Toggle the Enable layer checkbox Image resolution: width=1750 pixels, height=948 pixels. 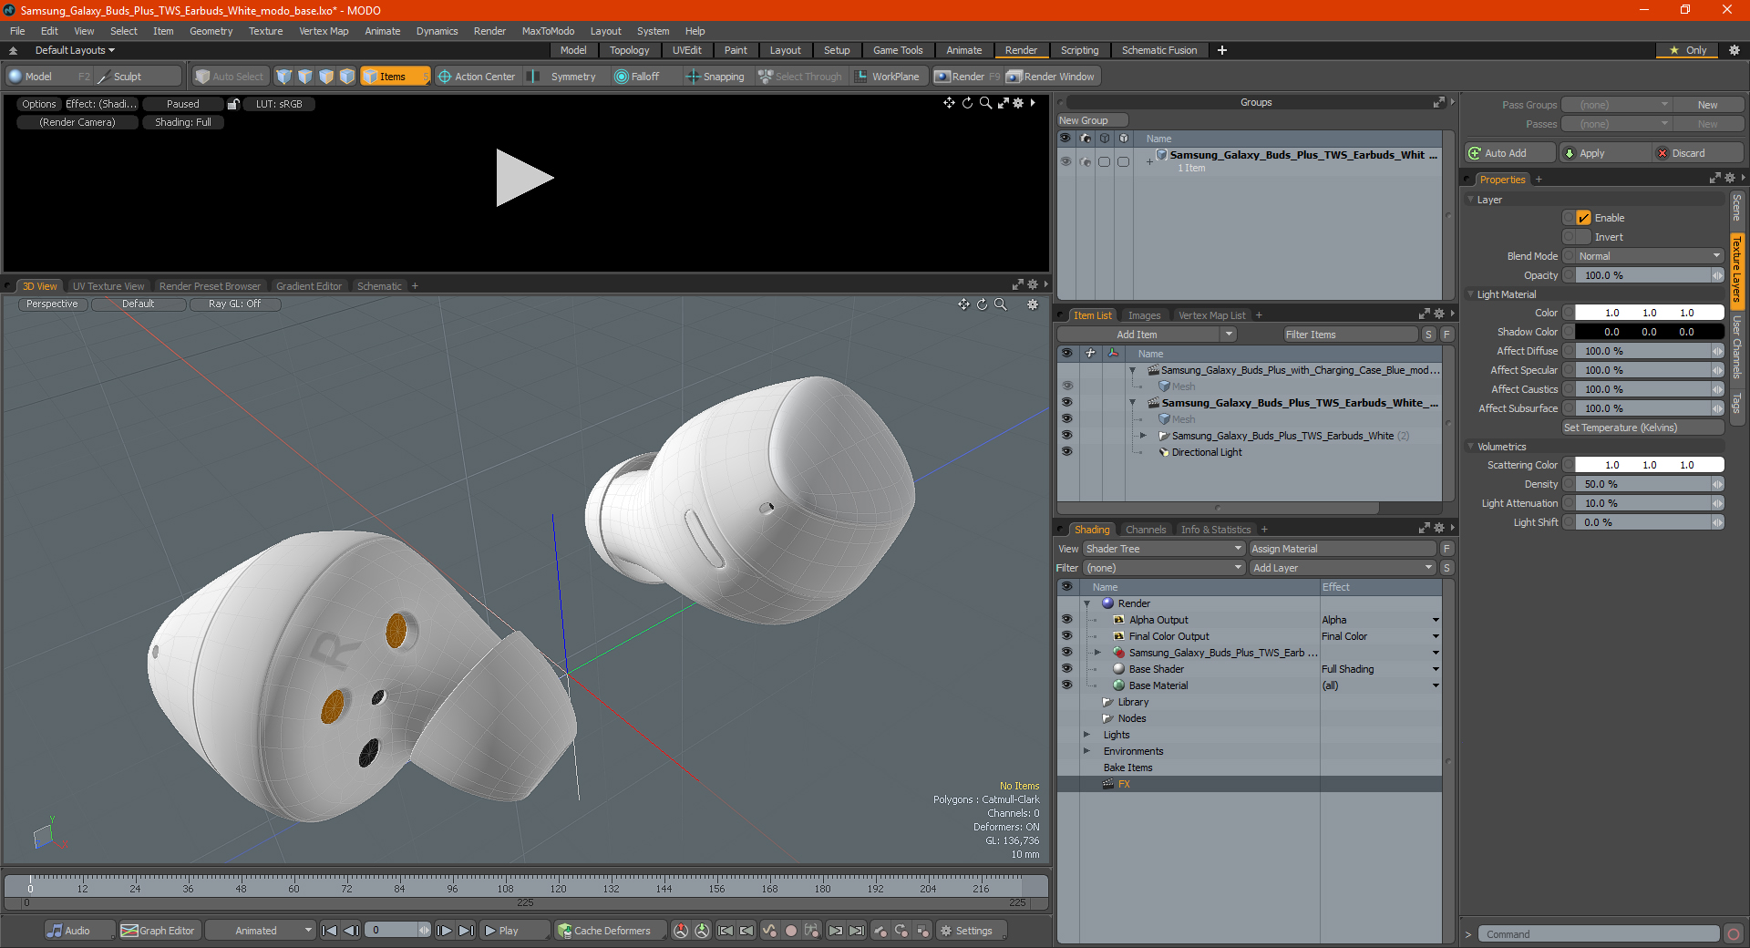tap(1584, 218)
